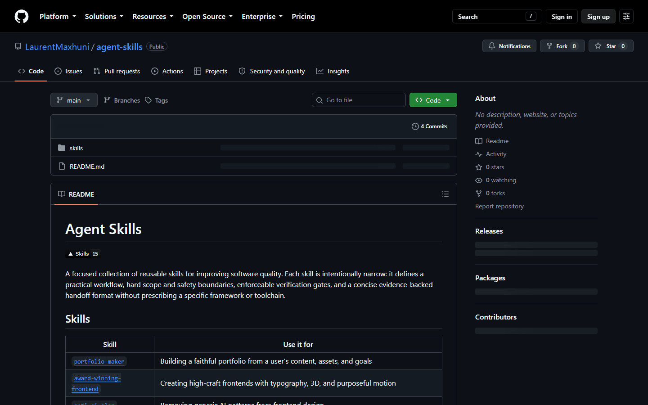Viewport: 648px width, 405px height.
Task: Click the Notifications bell button
Action: [509, 46]
